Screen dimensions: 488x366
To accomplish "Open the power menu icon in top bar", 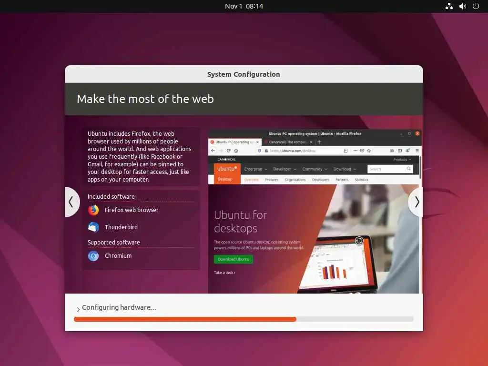I will coord(476,6).
